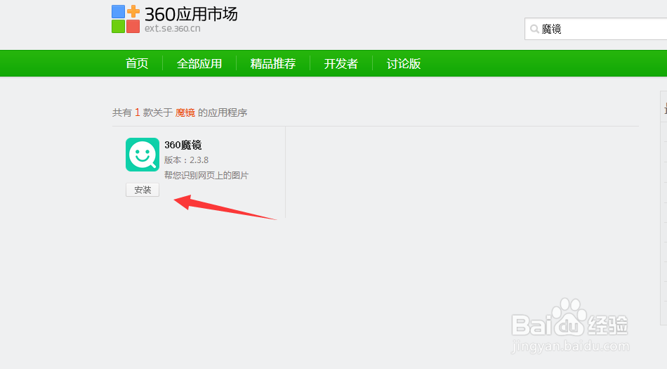Click the 360应用市场 colored squares logo
The image size is (667, 369).
[126, 19]
